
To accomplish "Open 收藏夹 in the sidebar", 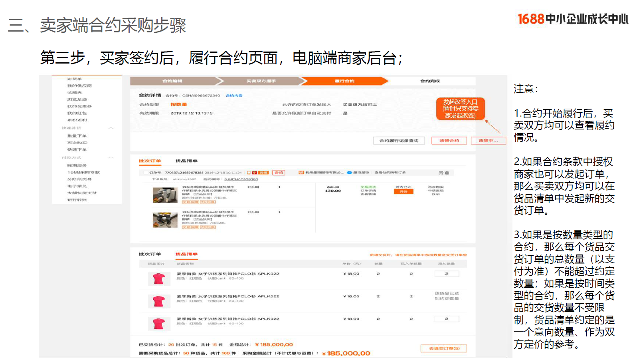I will pos(74,93).
